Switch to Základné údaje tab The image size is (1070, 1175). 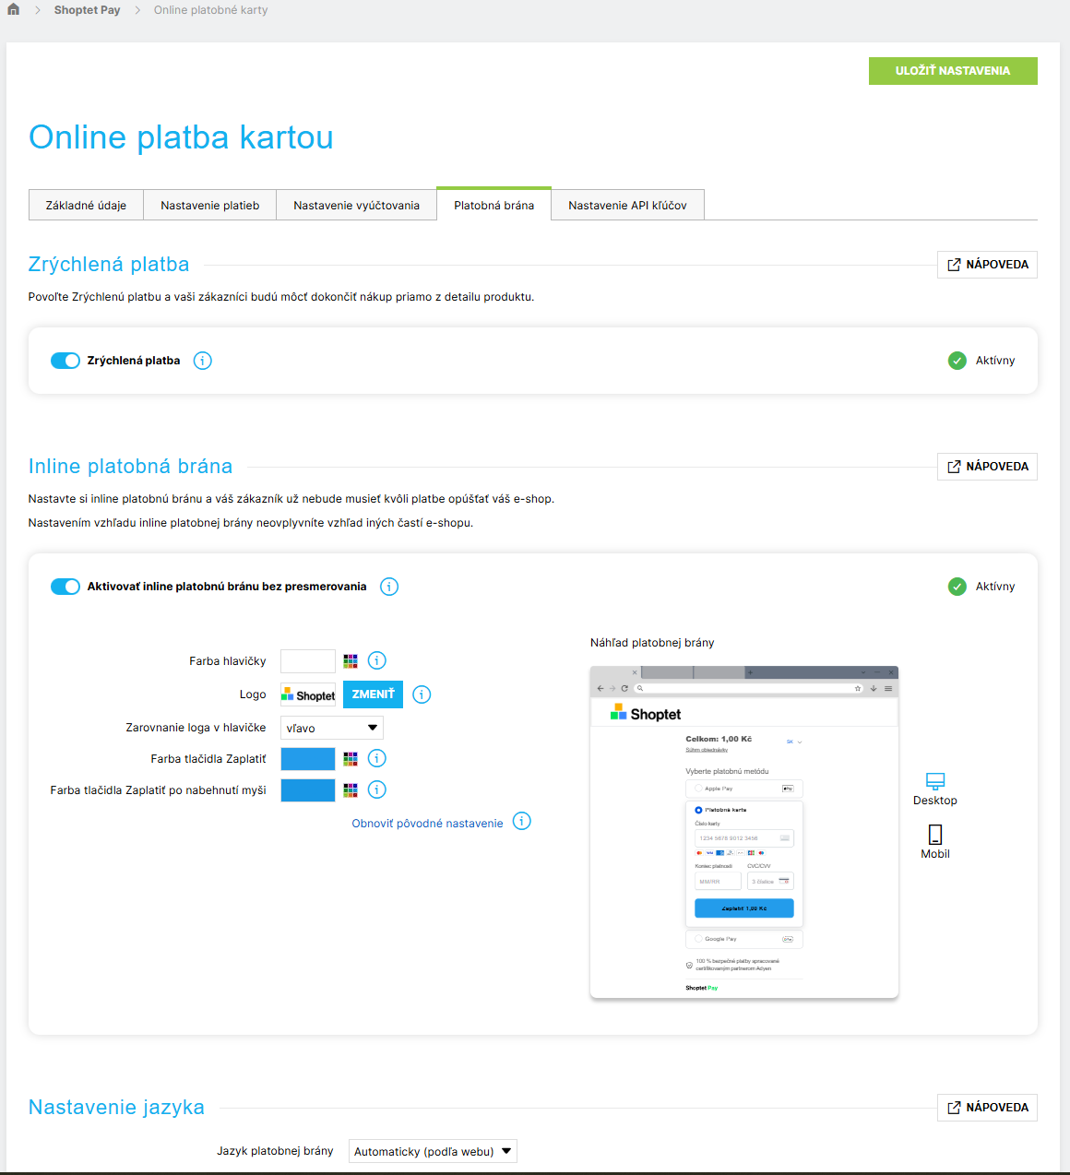86,205
